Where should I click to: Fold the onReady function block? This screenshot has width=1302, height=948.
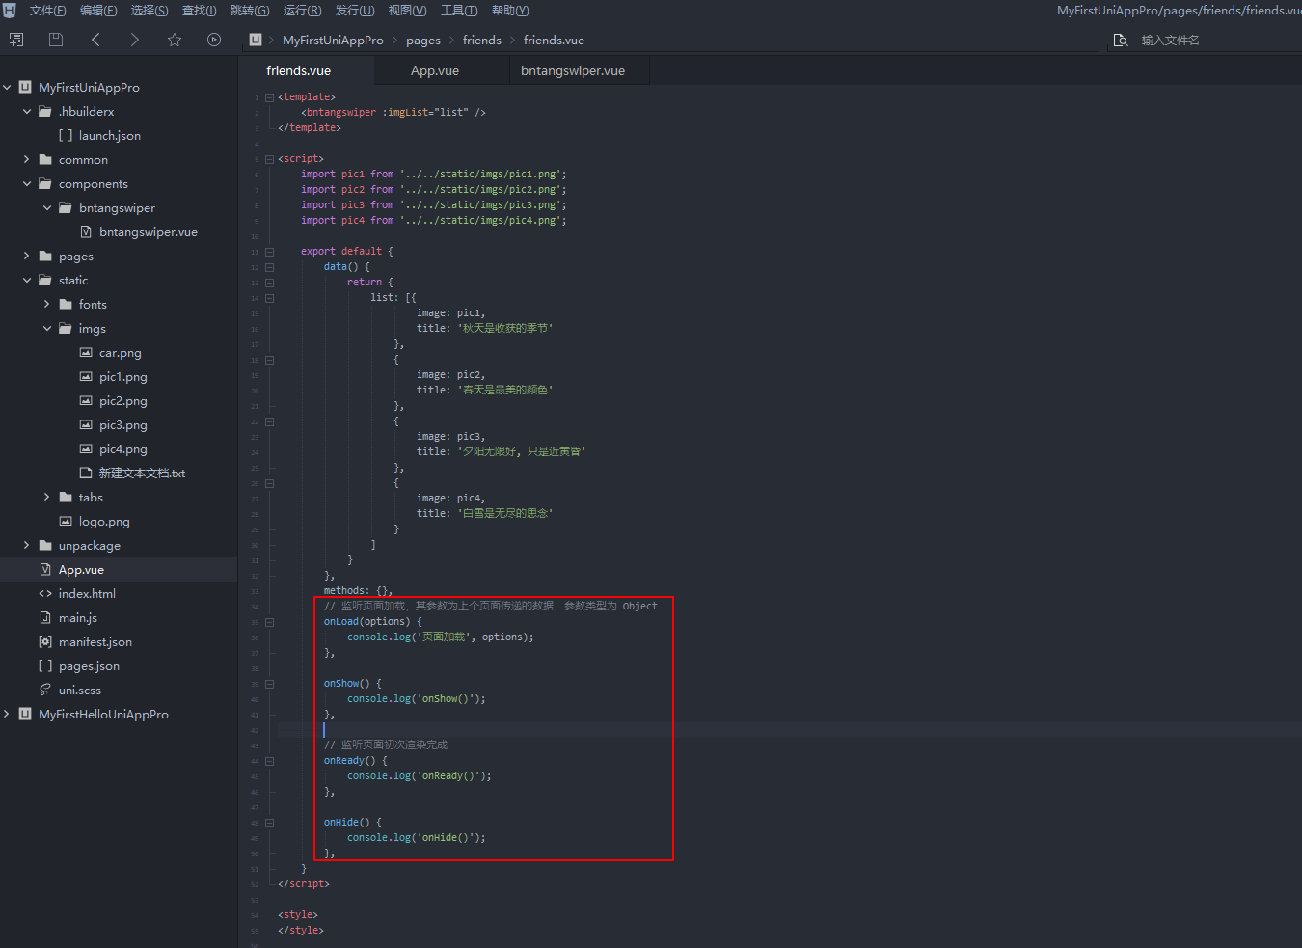(270, 761)
